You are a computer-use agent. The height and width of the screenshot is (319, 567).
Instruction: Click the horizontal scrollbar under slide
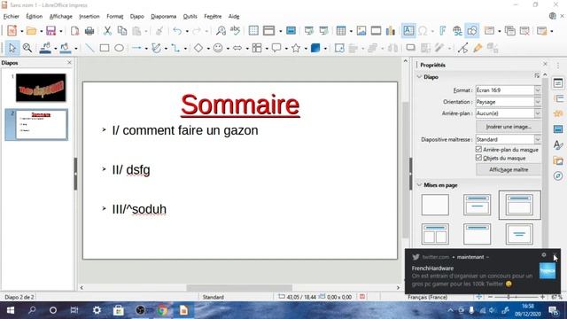point(240,287)
